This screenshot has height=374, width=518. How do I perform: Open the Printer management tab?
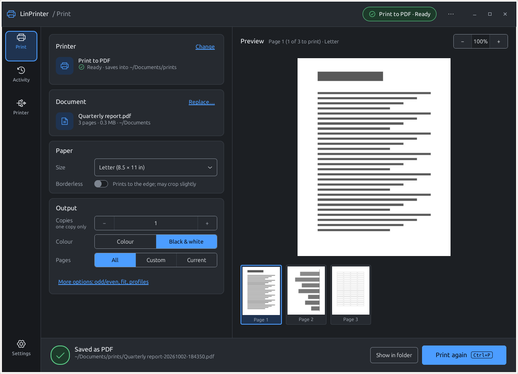21,107
